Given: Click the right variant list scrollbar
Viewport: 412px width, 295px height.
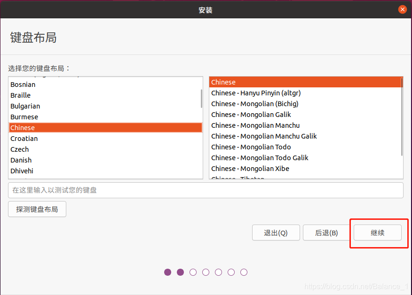Looking at the screenshot, I should (x=402, y=117).
